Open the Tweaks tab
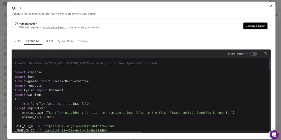Viewport: 281px width, 140px height. click(83, 41)
